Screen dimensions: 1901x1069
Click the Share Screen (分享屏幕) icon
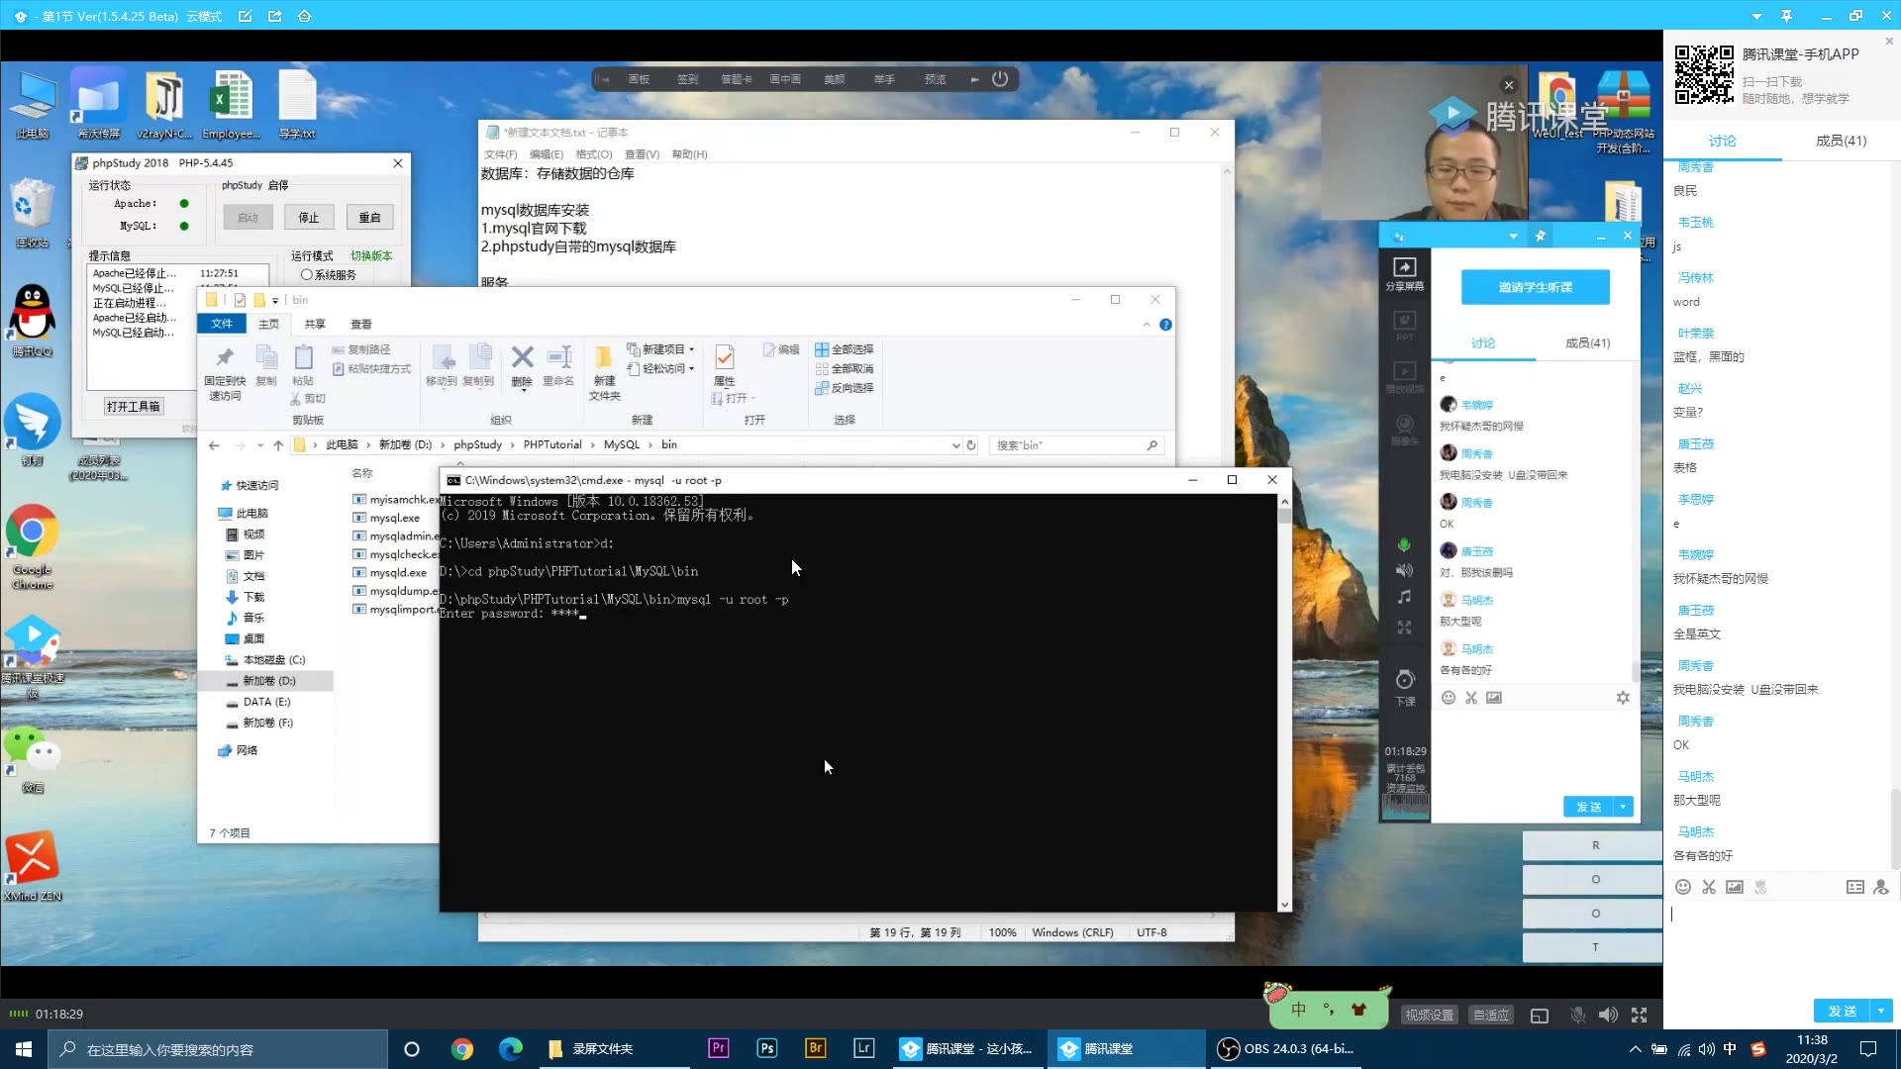[1404, 267]
